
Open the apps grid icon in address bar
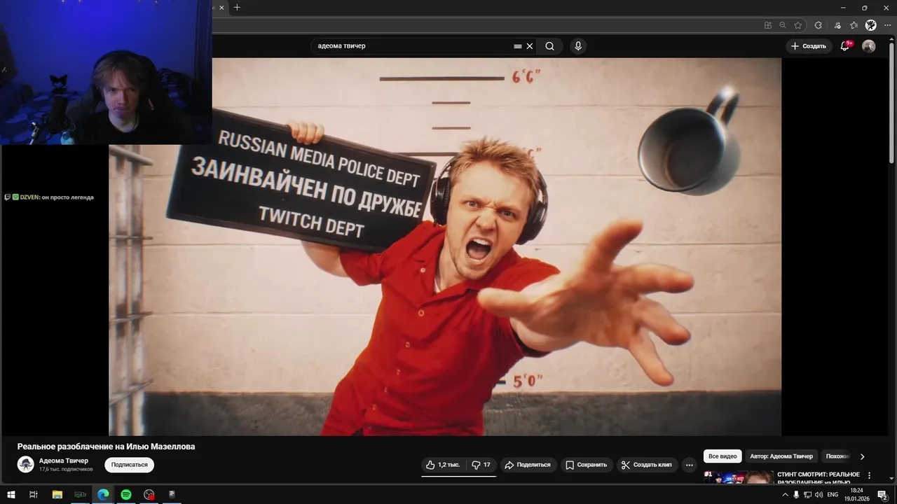pyautogui.click(x=768, y=25)
